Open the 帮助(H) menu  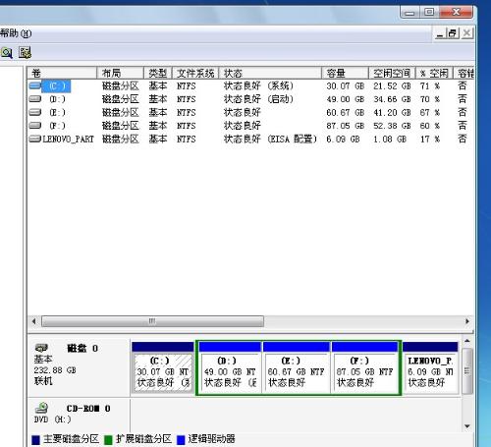pos(16,33)
